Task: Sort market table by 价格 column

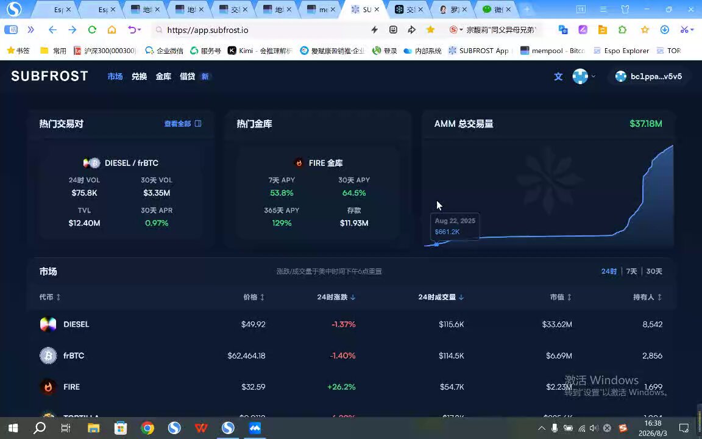Action: pyautogui.click(x=254, y=297)
